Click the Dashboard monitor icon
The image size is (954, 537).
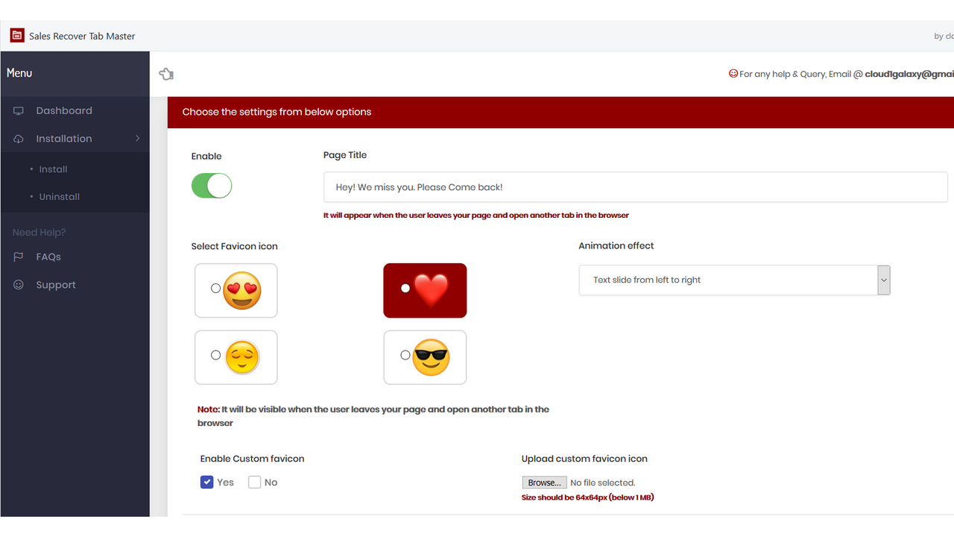coord(19,111)
